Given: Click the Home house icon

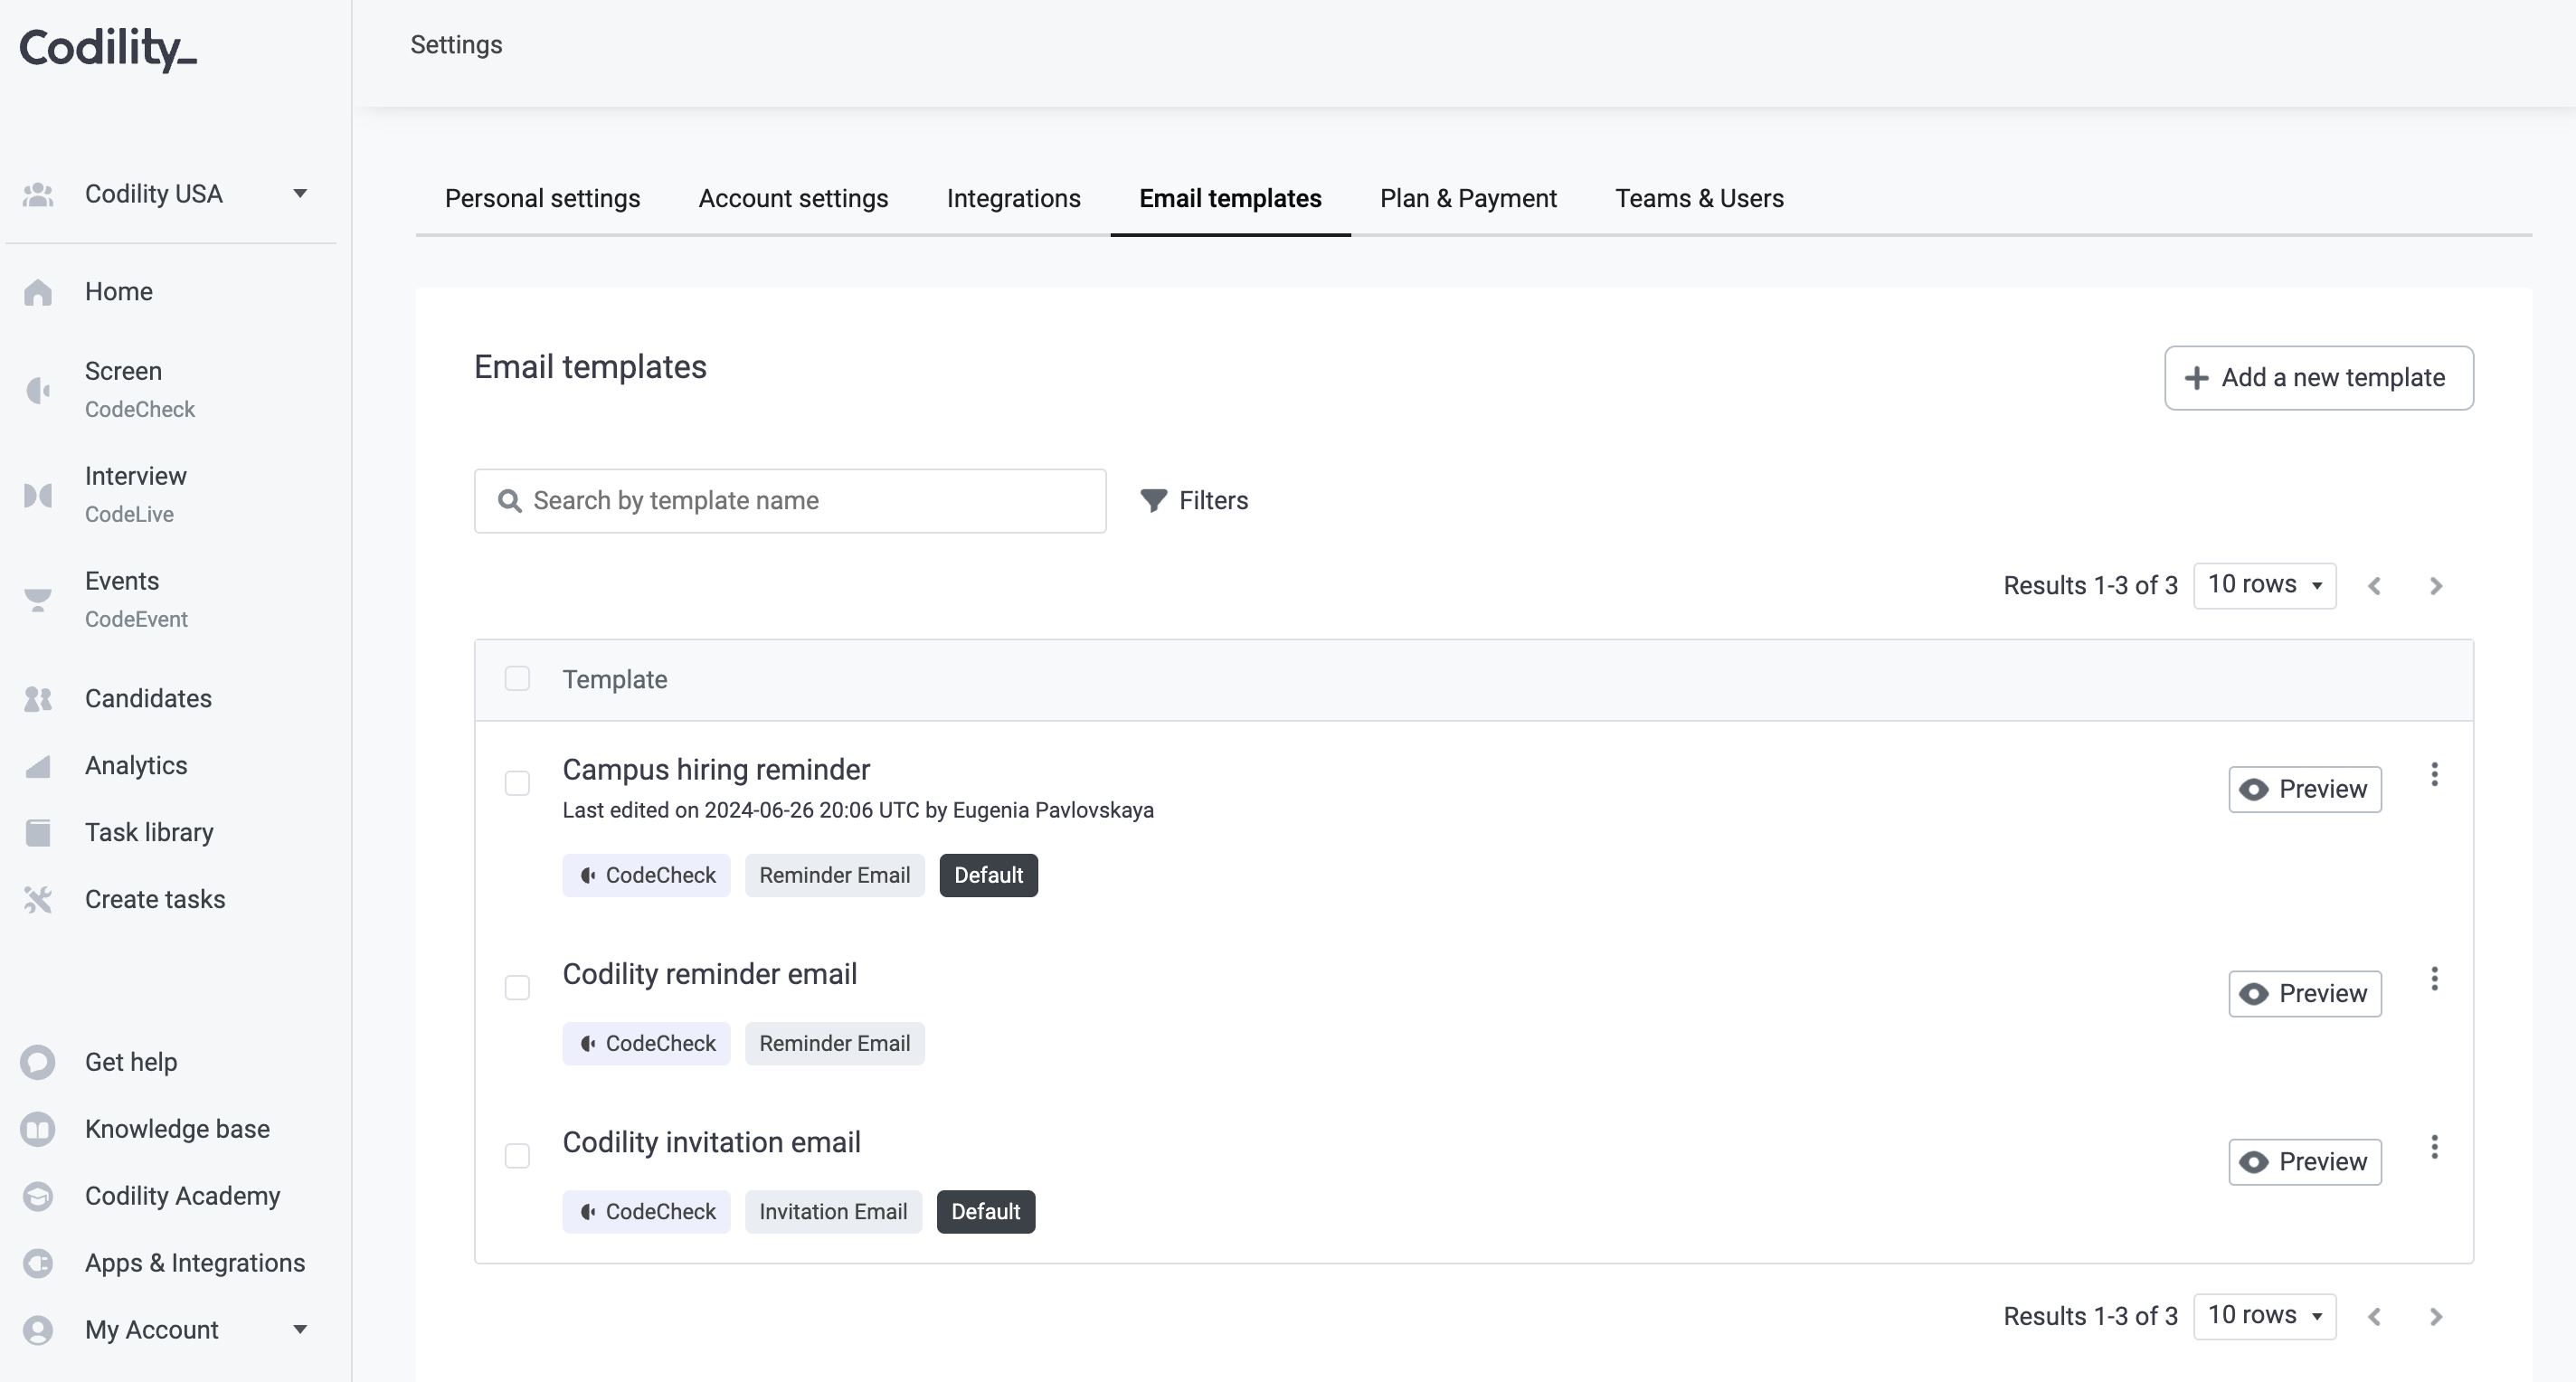Looking at the screenshot, I should point(38,292).
